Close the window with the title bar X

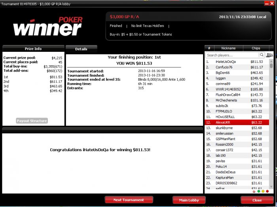[x=272, y=3]
